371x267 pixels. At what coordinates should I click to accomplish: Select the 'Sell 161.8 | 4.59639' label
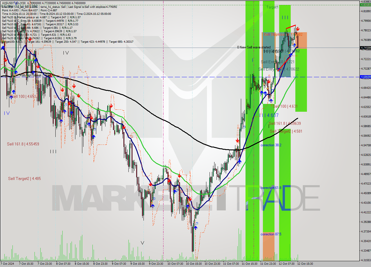coord(285,123)
